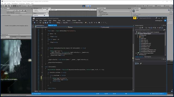Image resolution: width=174 pixels, height=97 pixels.
Task: Select Tile Palette paint brush tool
Action: click(14, 11)
